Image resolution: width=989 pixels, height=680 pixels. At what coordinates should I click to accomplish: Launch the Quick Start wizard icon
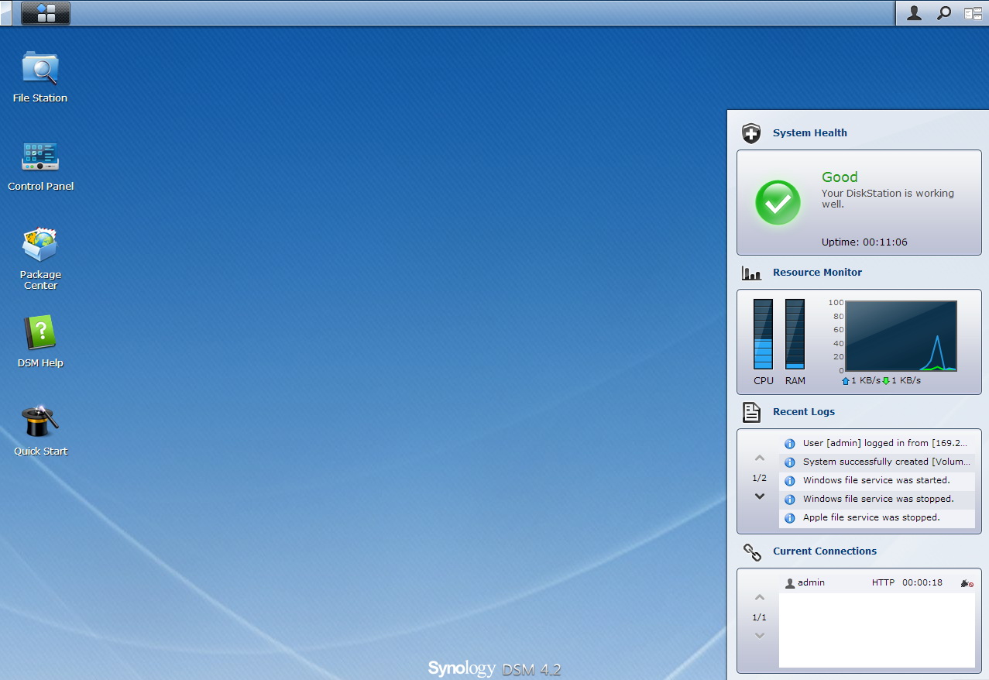(40, 431)
